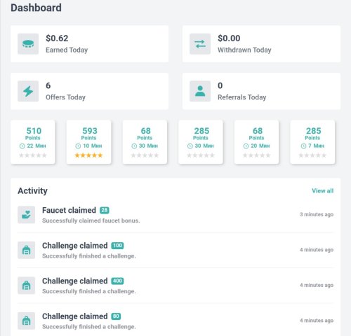This screenshot has height=336, width=351.
Task: Select the 285 Points 7 Мин offer
Action: (312, 142)
